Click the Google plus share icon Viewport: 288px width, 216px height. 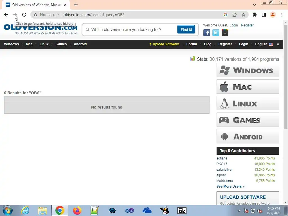point(225,33)
